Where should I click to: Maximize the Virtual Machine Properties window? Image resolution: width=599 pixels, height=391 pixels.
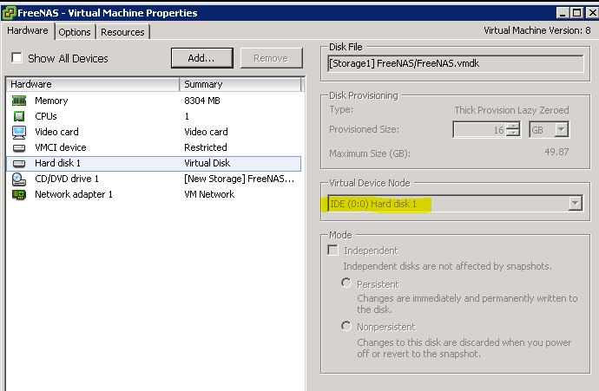(576, 13)
